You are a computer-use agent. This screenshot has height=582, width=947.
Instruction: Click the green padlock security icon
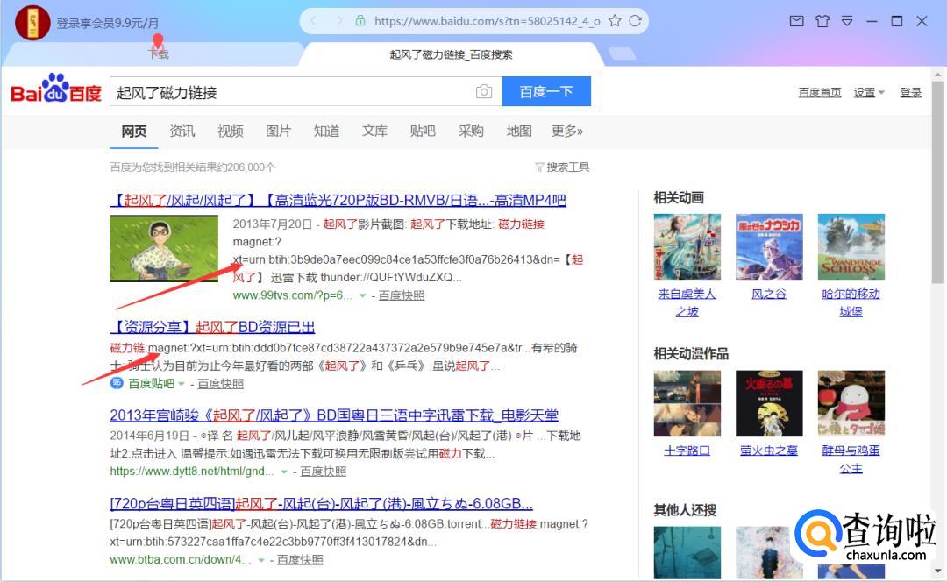pyautogui.click(x=360, y=21)
